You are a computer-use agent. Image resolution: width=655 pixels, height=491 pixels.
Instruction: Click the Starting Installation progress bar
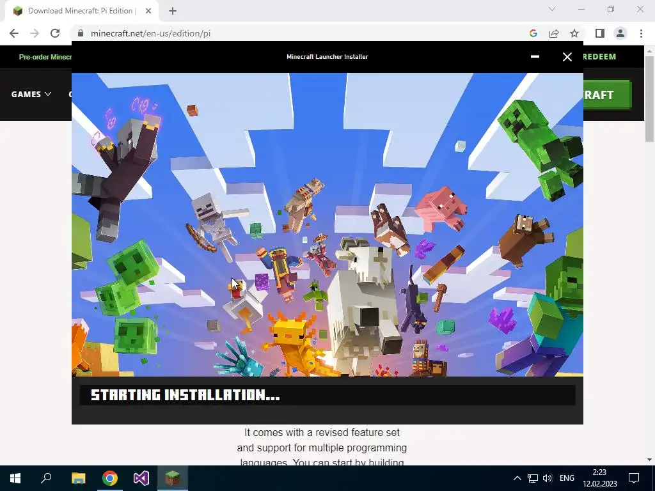pos(327,395)
